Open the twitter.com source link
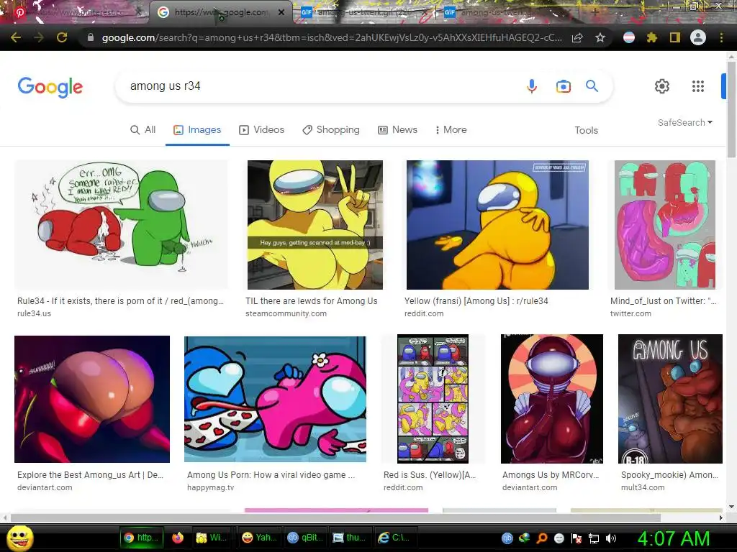 point(630,313)
